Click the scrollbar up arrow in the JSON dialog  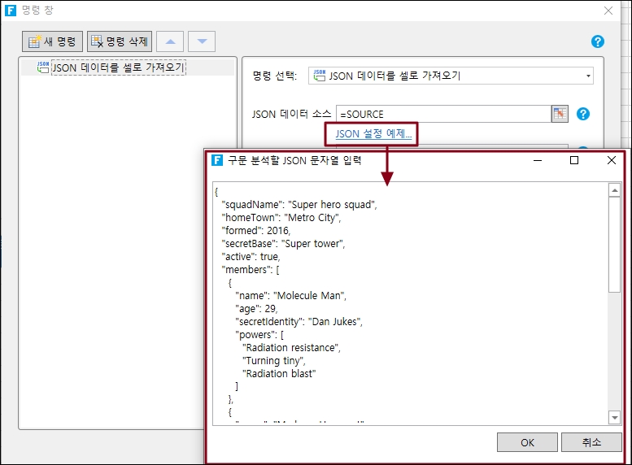point(615,190)
